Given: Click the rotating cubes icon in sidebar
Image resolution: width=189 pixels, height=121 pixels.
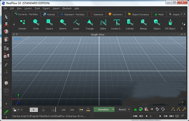Looking at the screenshot, I should (6, 56).
